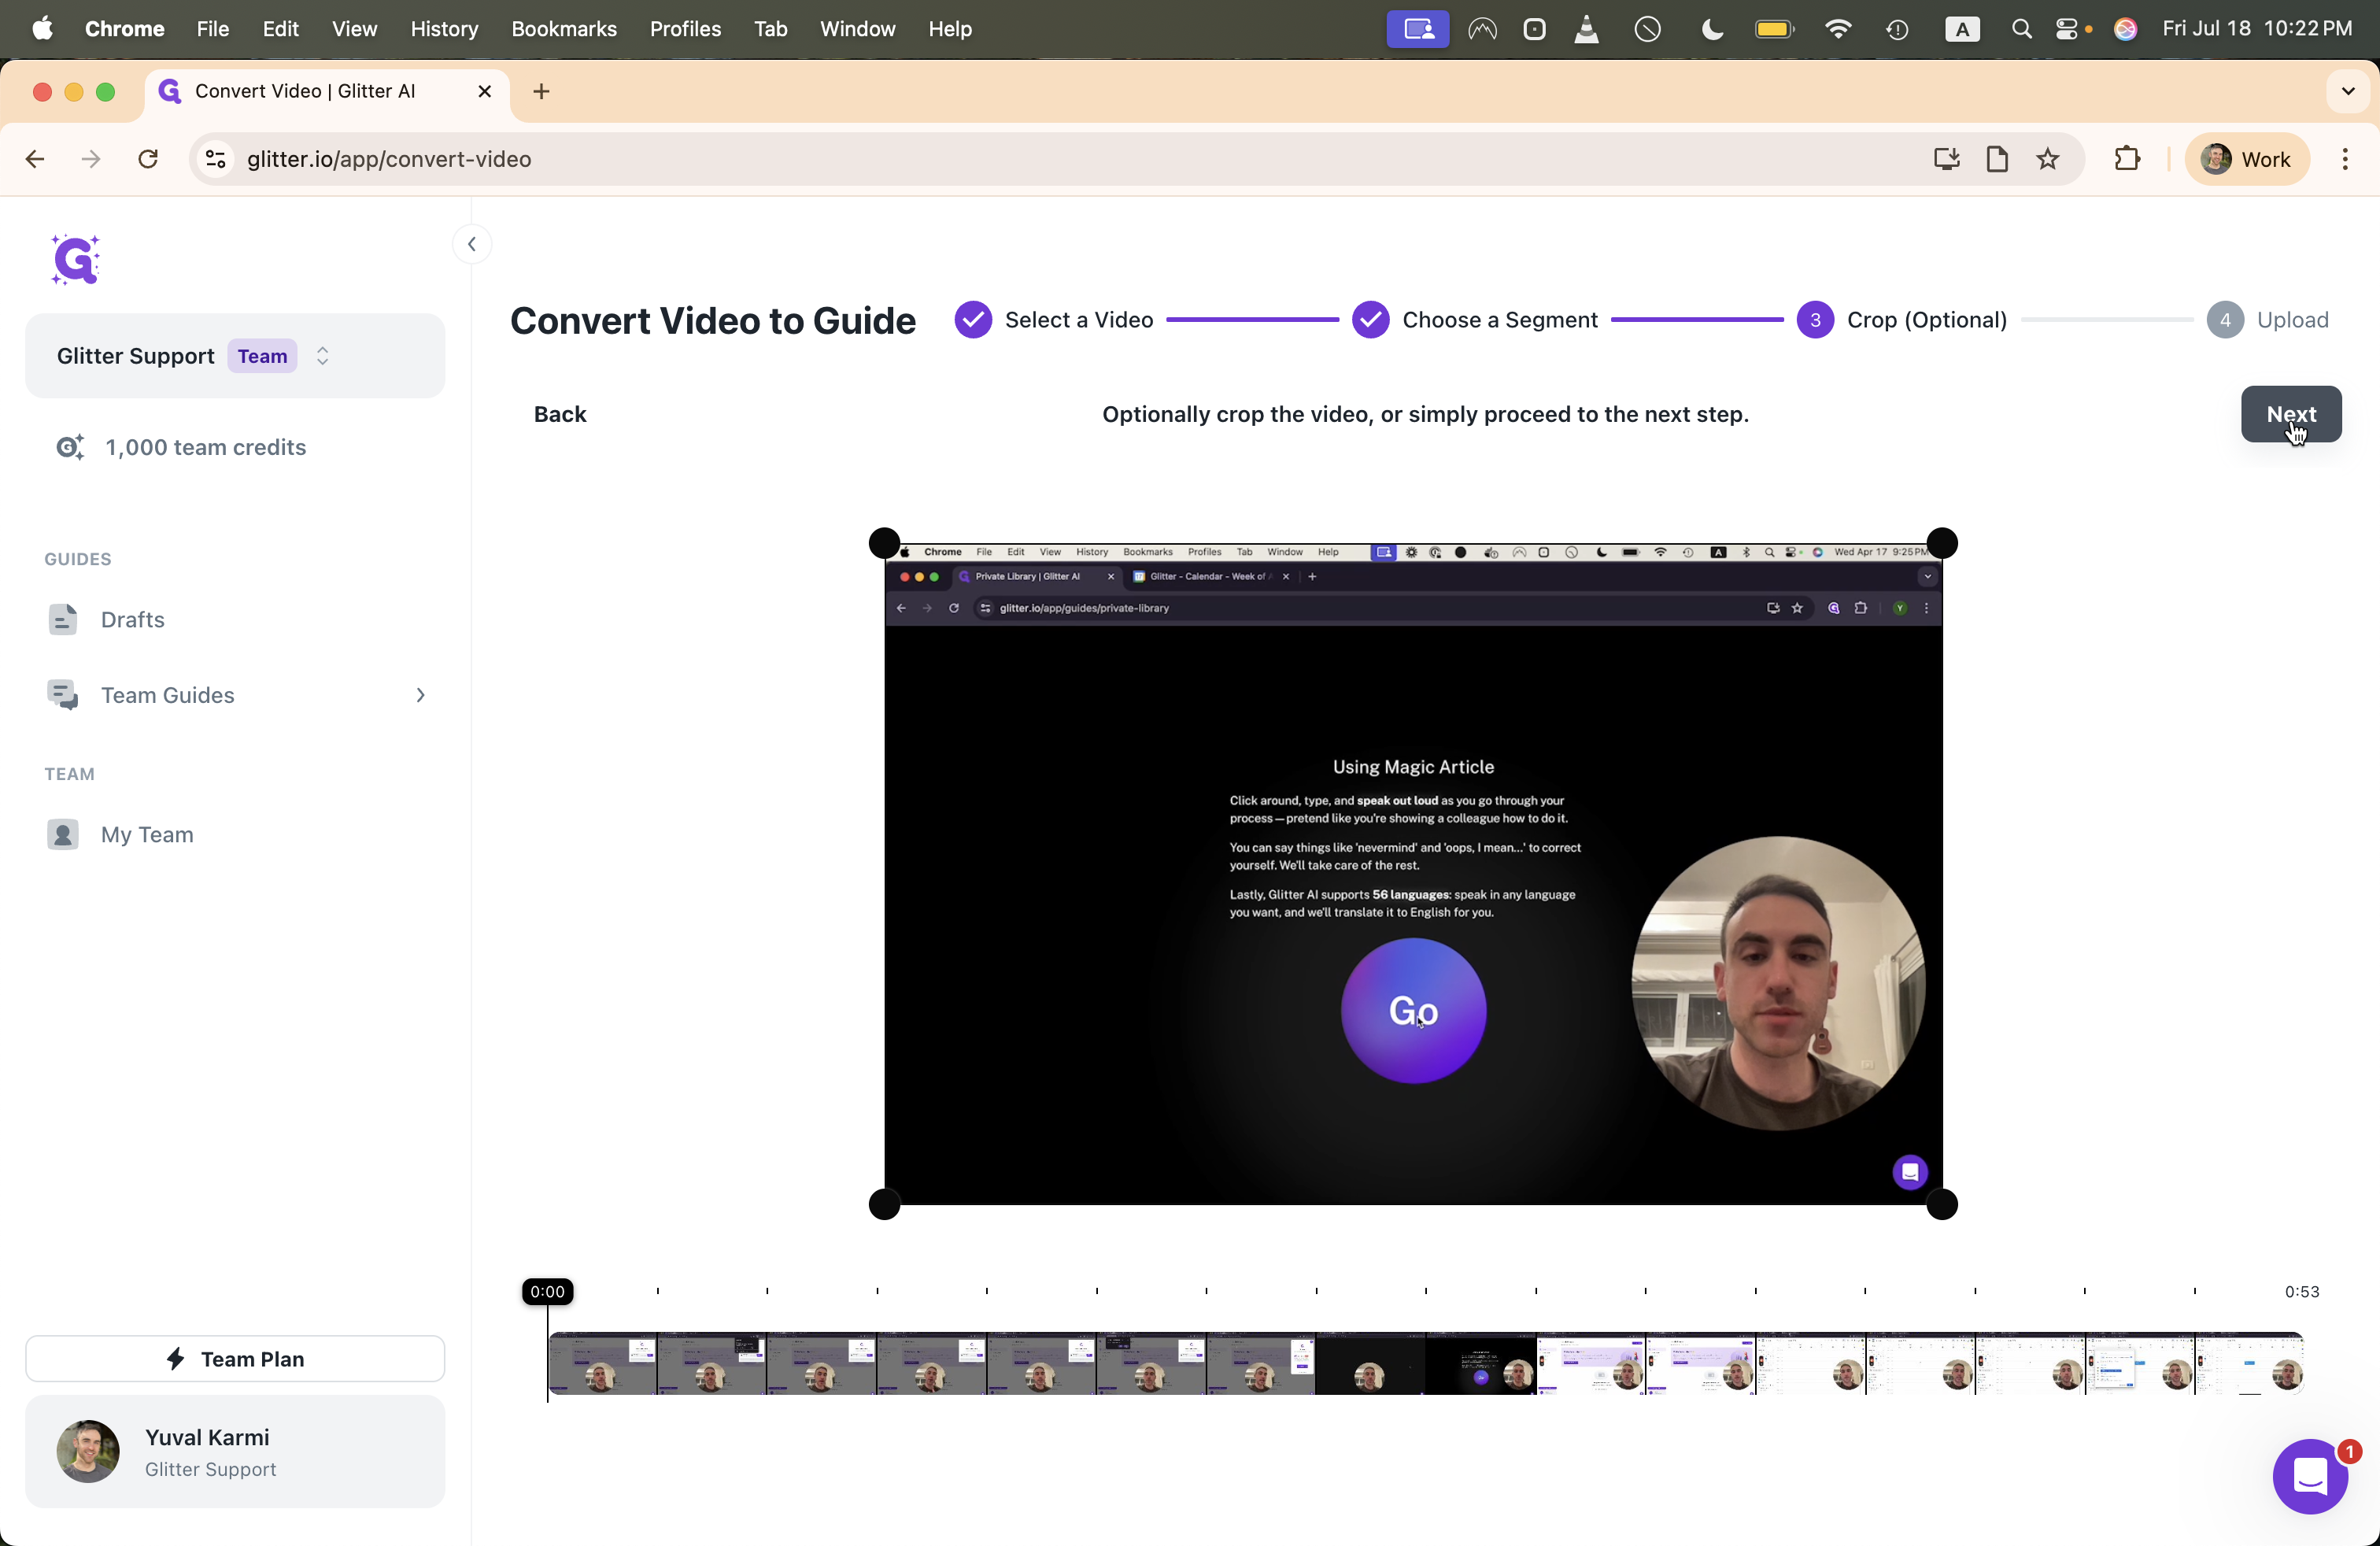Grab top-right crop handle

pyautogui.click(x=1942, y=543)
